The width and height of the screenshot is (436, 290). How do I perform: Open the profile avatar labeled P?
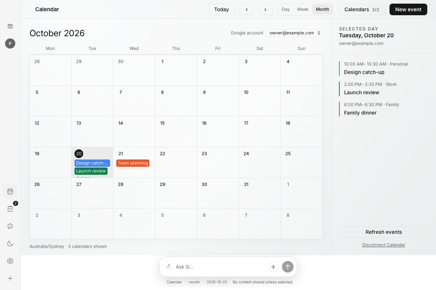[10, 43]
